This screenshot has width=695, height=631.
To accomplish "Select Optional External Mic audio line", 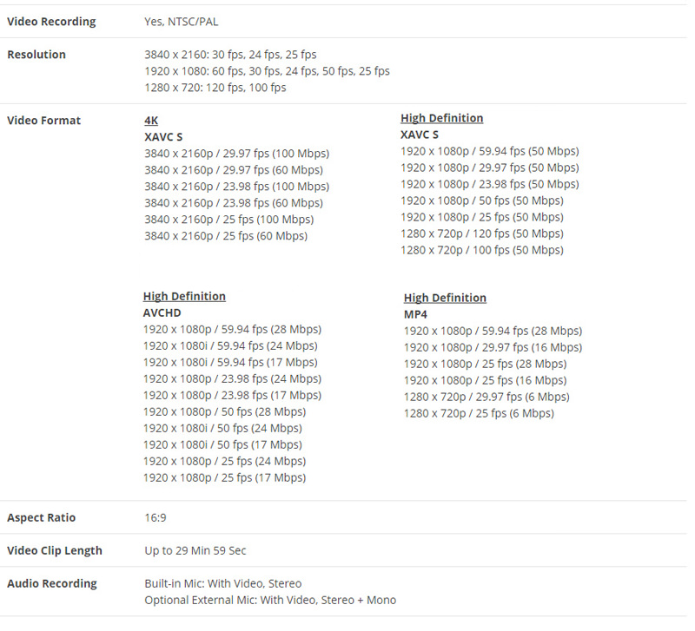I will 270,601.
